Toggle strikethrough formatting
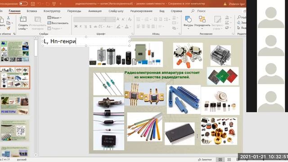This screenshot has height=162, width=288. coord(95,27)
